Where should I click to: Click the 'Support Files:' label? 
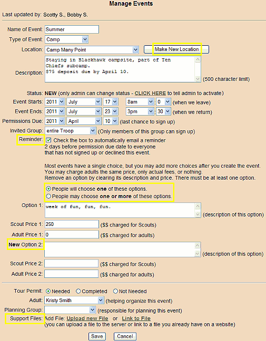click(x=26, y=318)
